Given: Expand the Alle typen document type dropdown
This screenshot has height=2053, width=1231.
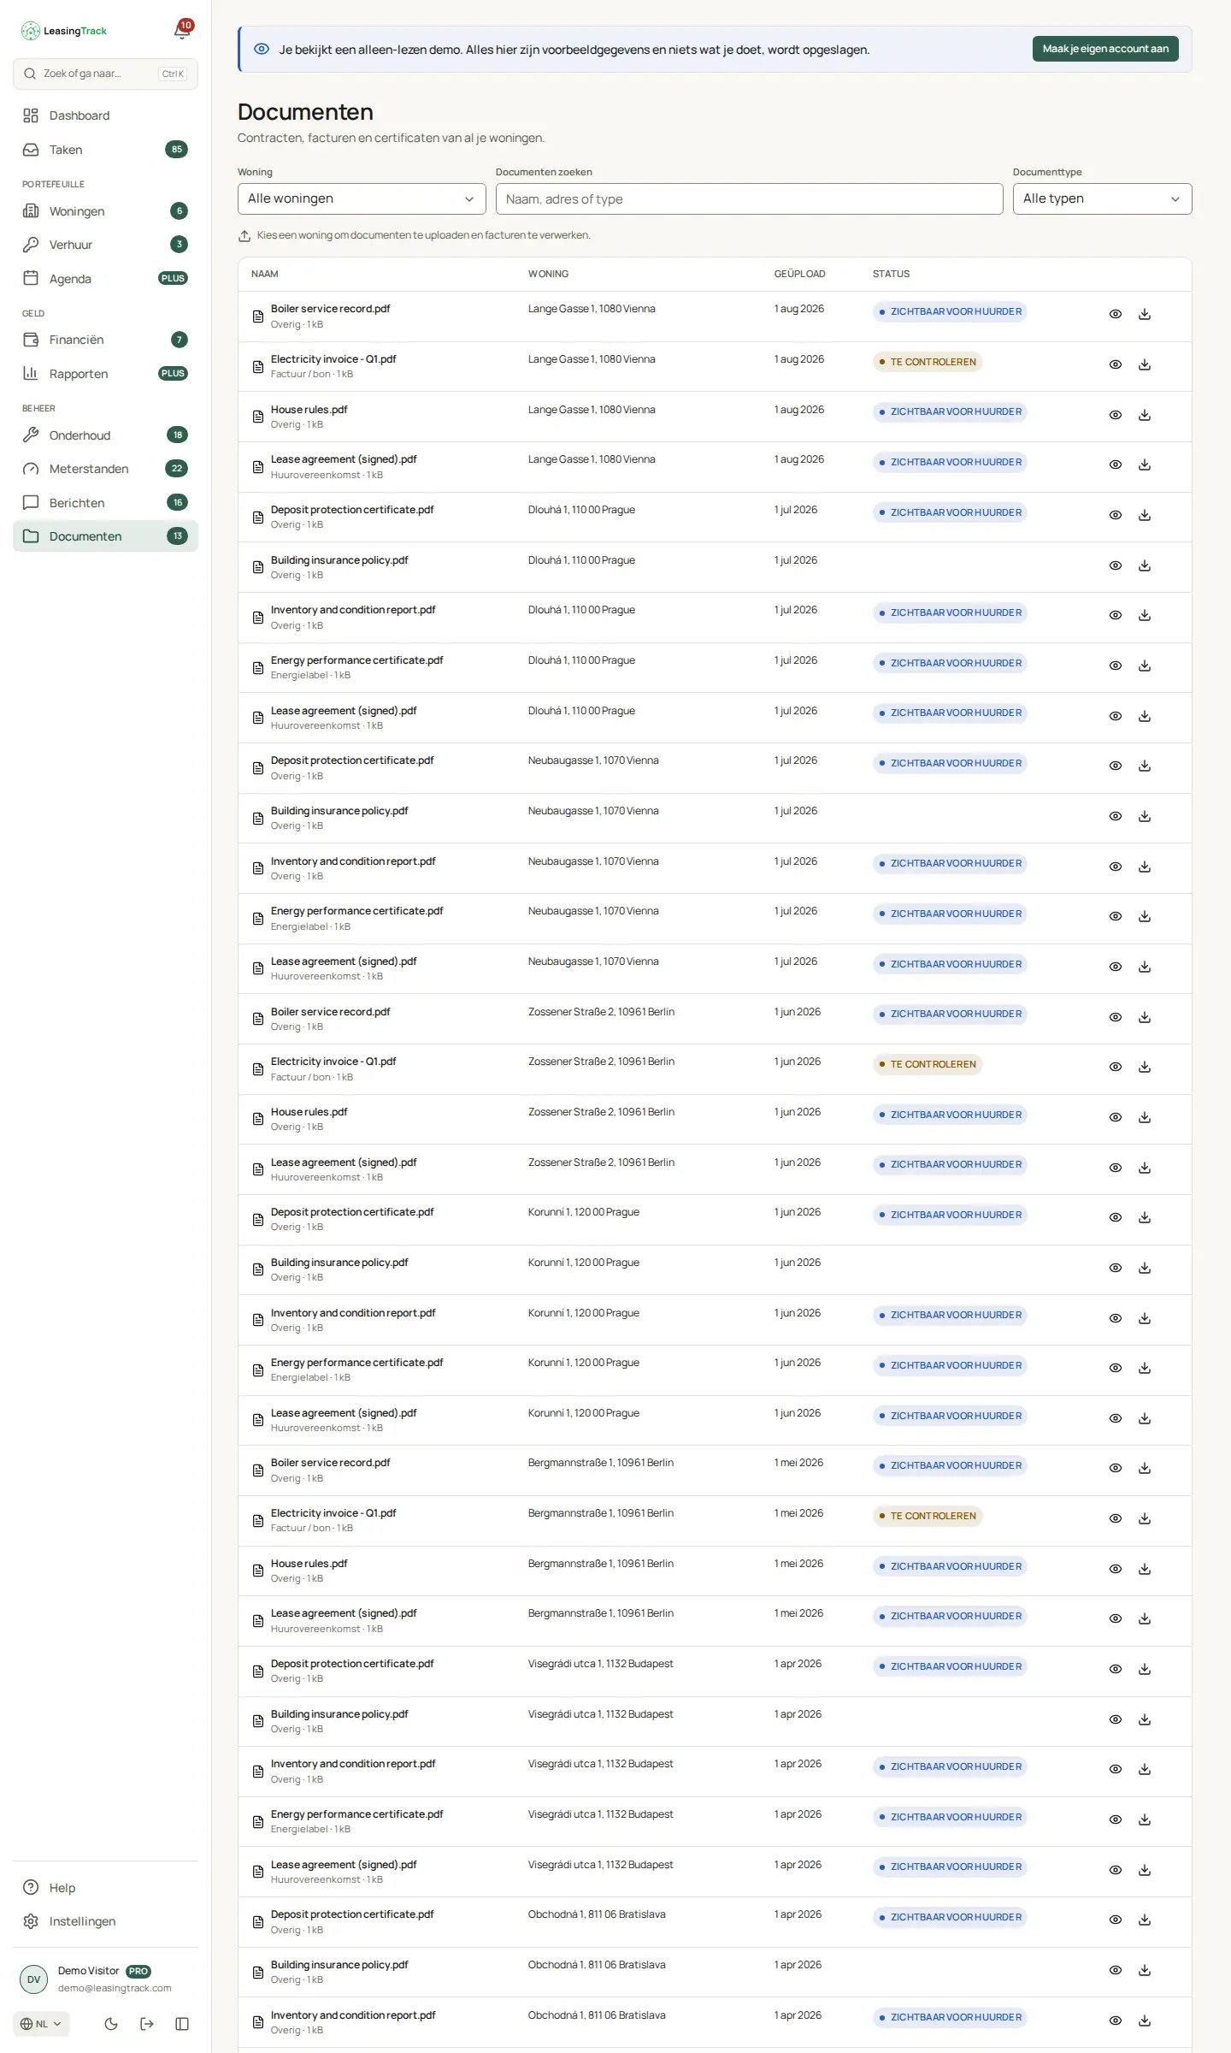Looking at the screenshot, I should tap(1102, 198).
